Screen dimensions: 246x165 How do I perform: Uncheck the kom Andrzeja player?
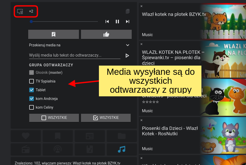[x=32, y=99]
